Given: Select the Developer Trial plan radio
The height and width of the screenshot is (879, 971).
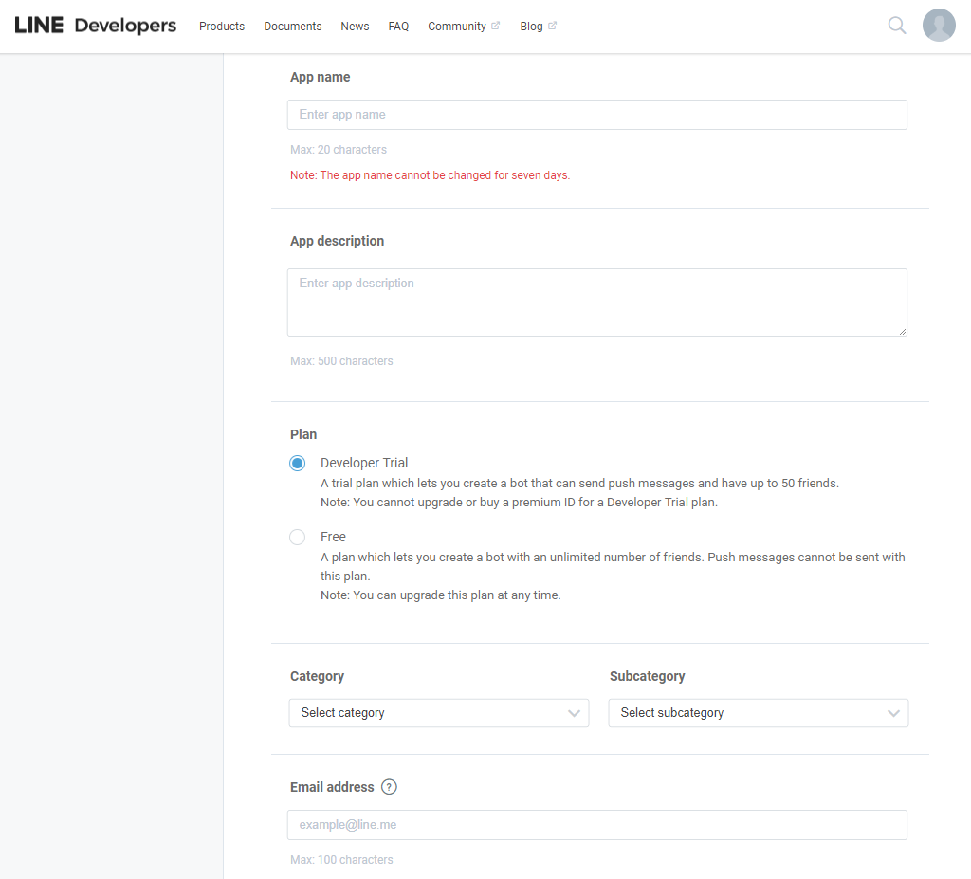Looking at the screenshot, I should click(297, 463).
